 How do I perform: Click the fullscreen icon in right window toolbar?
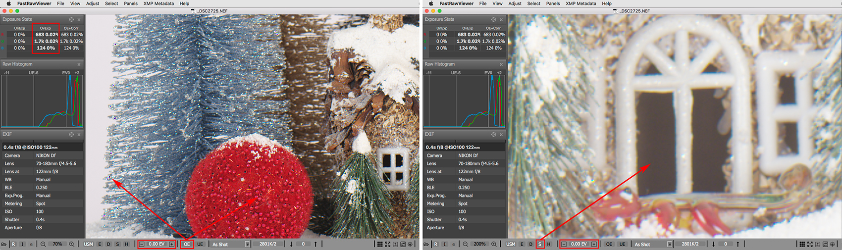coord(810,244)
